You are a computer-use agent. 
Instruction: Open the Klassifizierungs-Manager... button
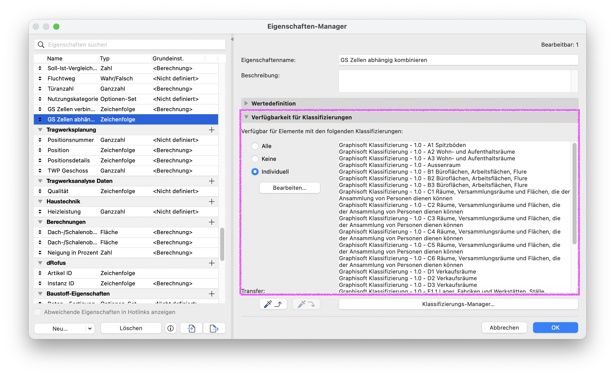pyautogui.click(x=458, y=304)
